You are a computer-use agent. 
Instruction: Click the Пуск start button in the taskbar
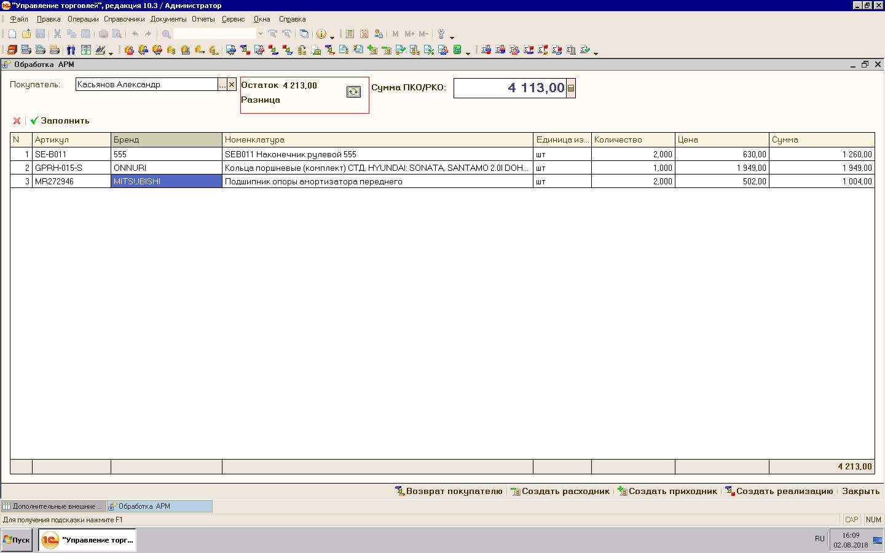coord(17,540)
